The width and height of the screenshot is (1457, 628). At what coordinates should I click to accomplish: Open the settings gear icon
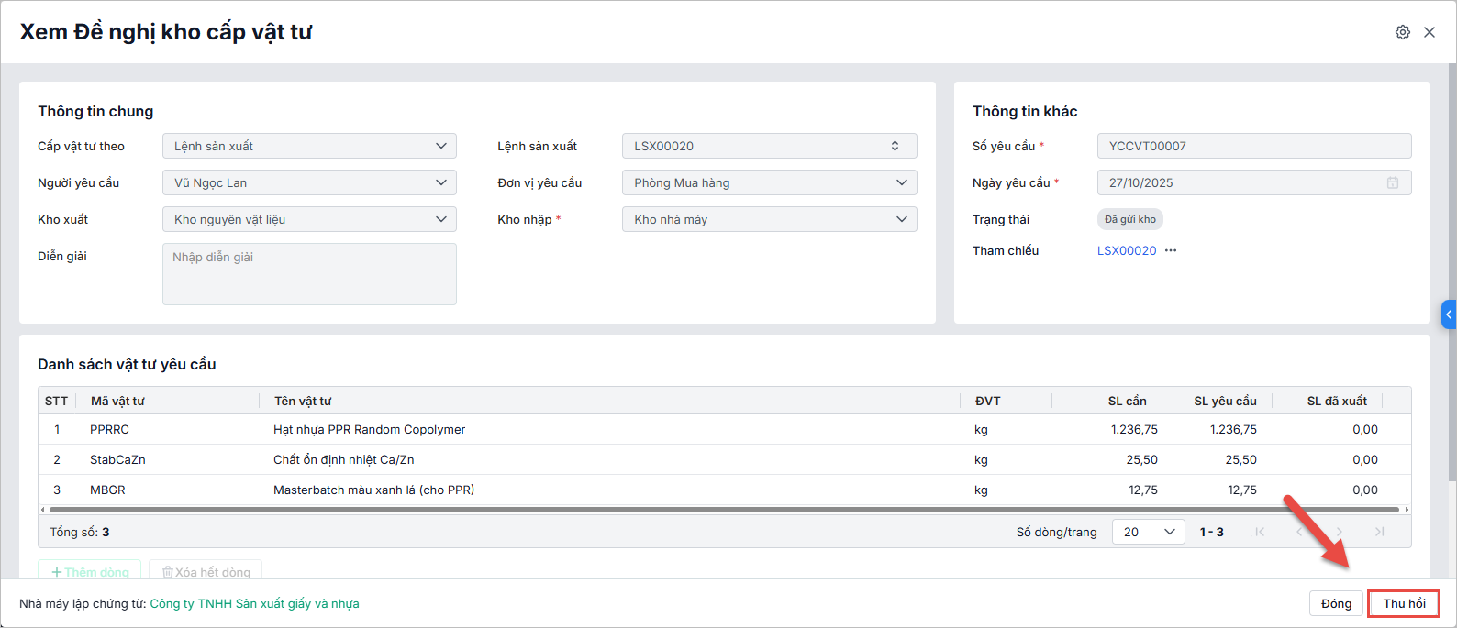tap(1403, 32)
